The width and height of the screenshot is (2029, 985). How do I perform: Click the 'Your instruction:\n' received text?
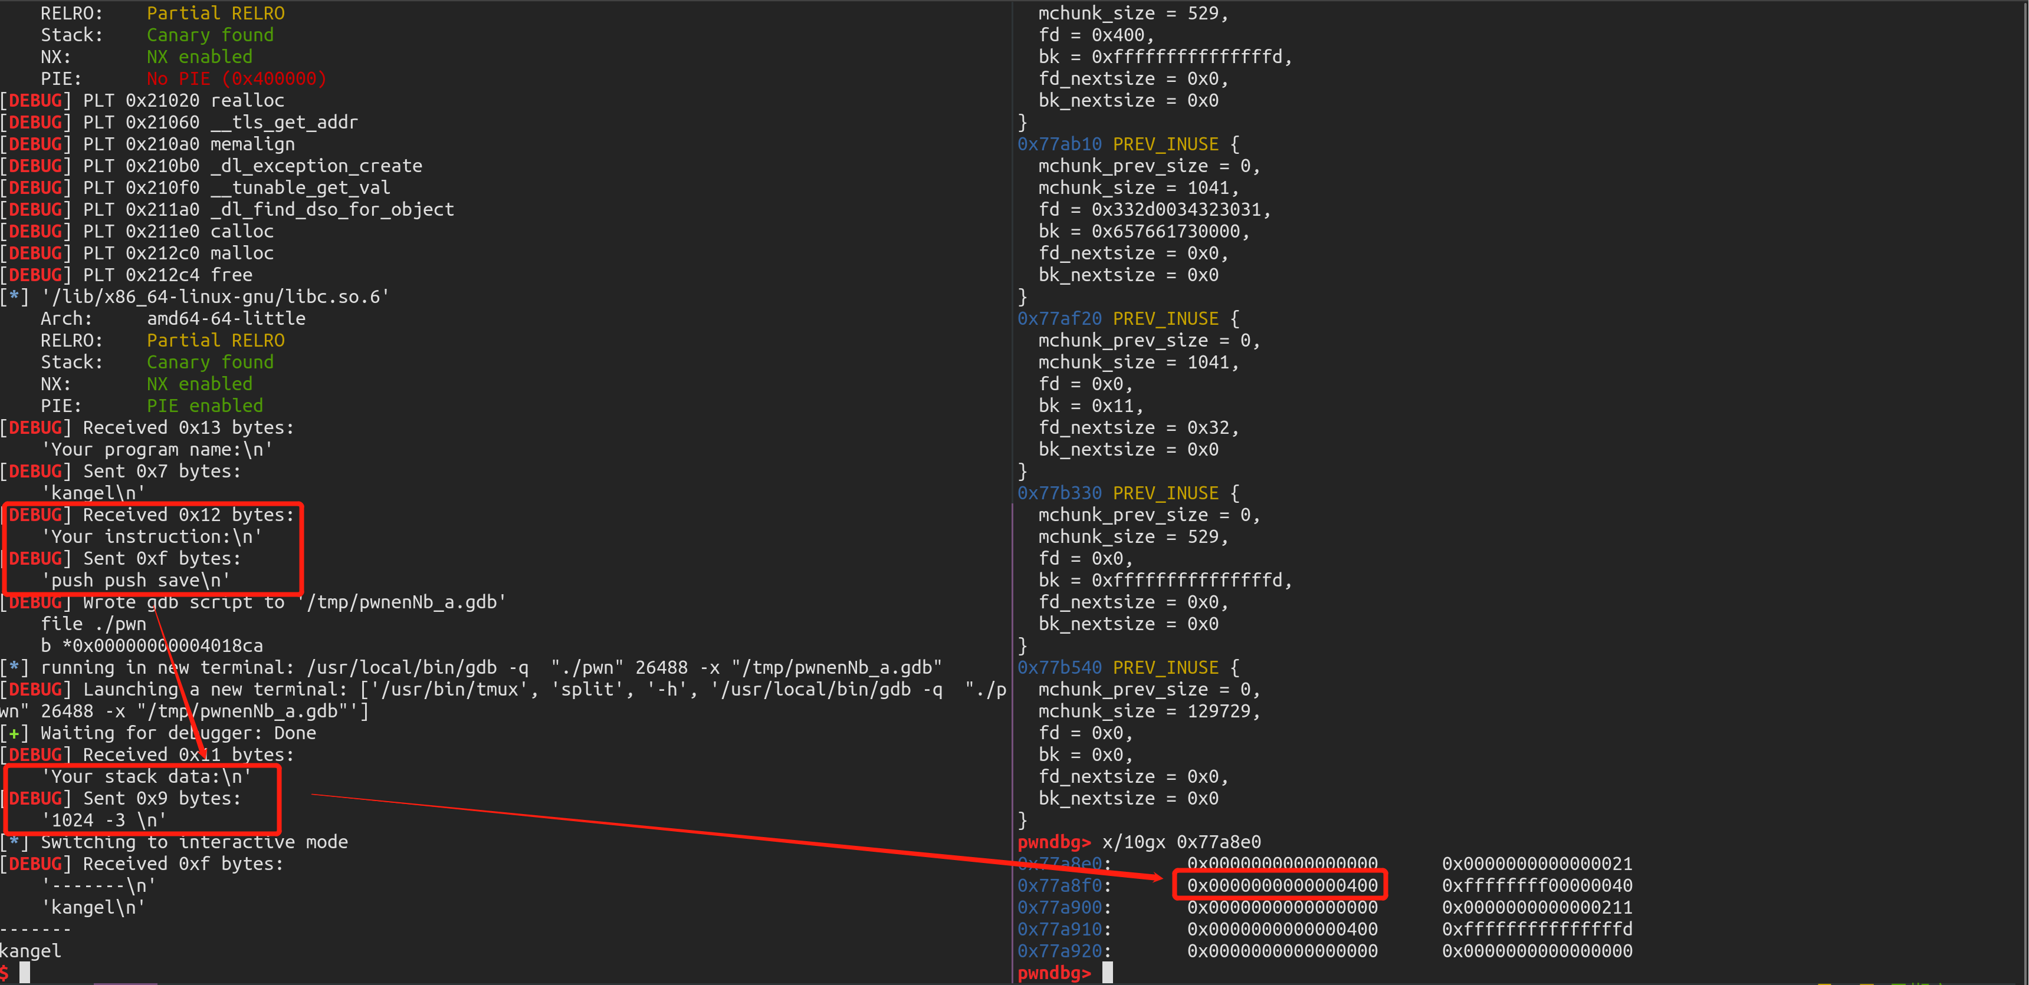[151, 536]
